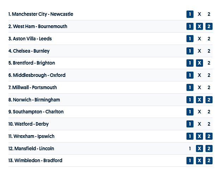Deselect draw for West Ham - Bournemouth
The height and width of the screenshot is (172, 221).
point(199,27)
